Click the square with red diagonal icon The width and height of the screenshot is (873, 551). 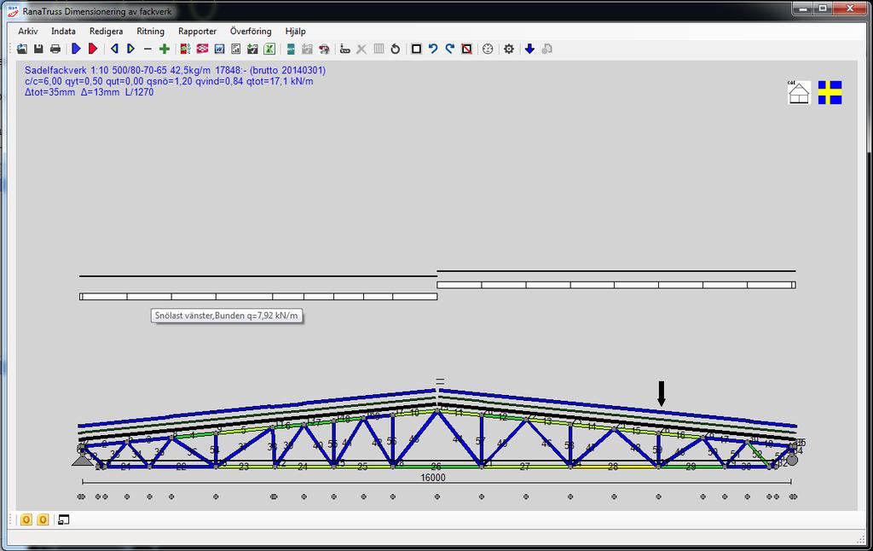click(x=466, y=49)
